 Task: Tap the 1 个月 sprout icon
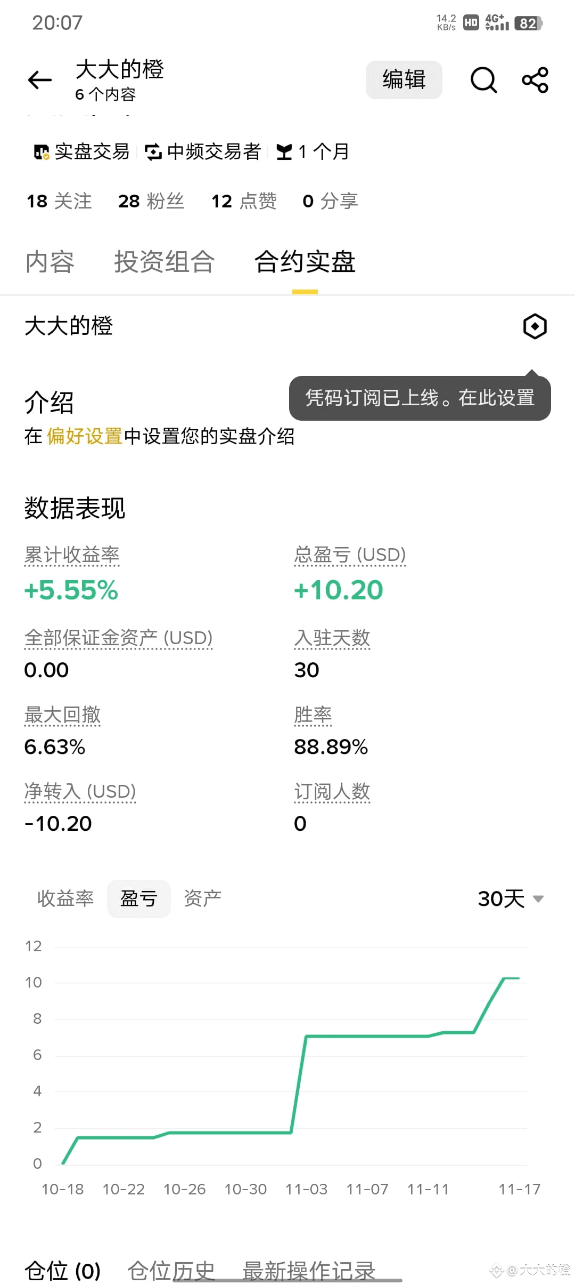click(x=284, y=152)
